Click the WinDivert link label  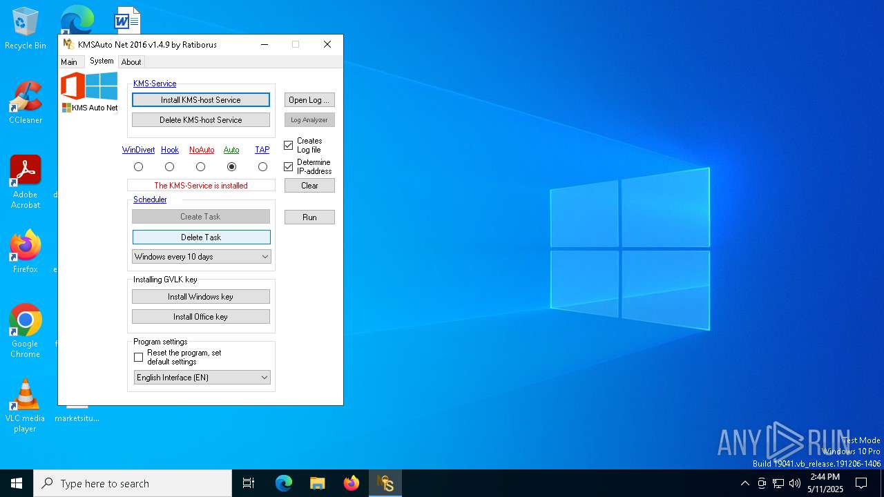point(139,150)
